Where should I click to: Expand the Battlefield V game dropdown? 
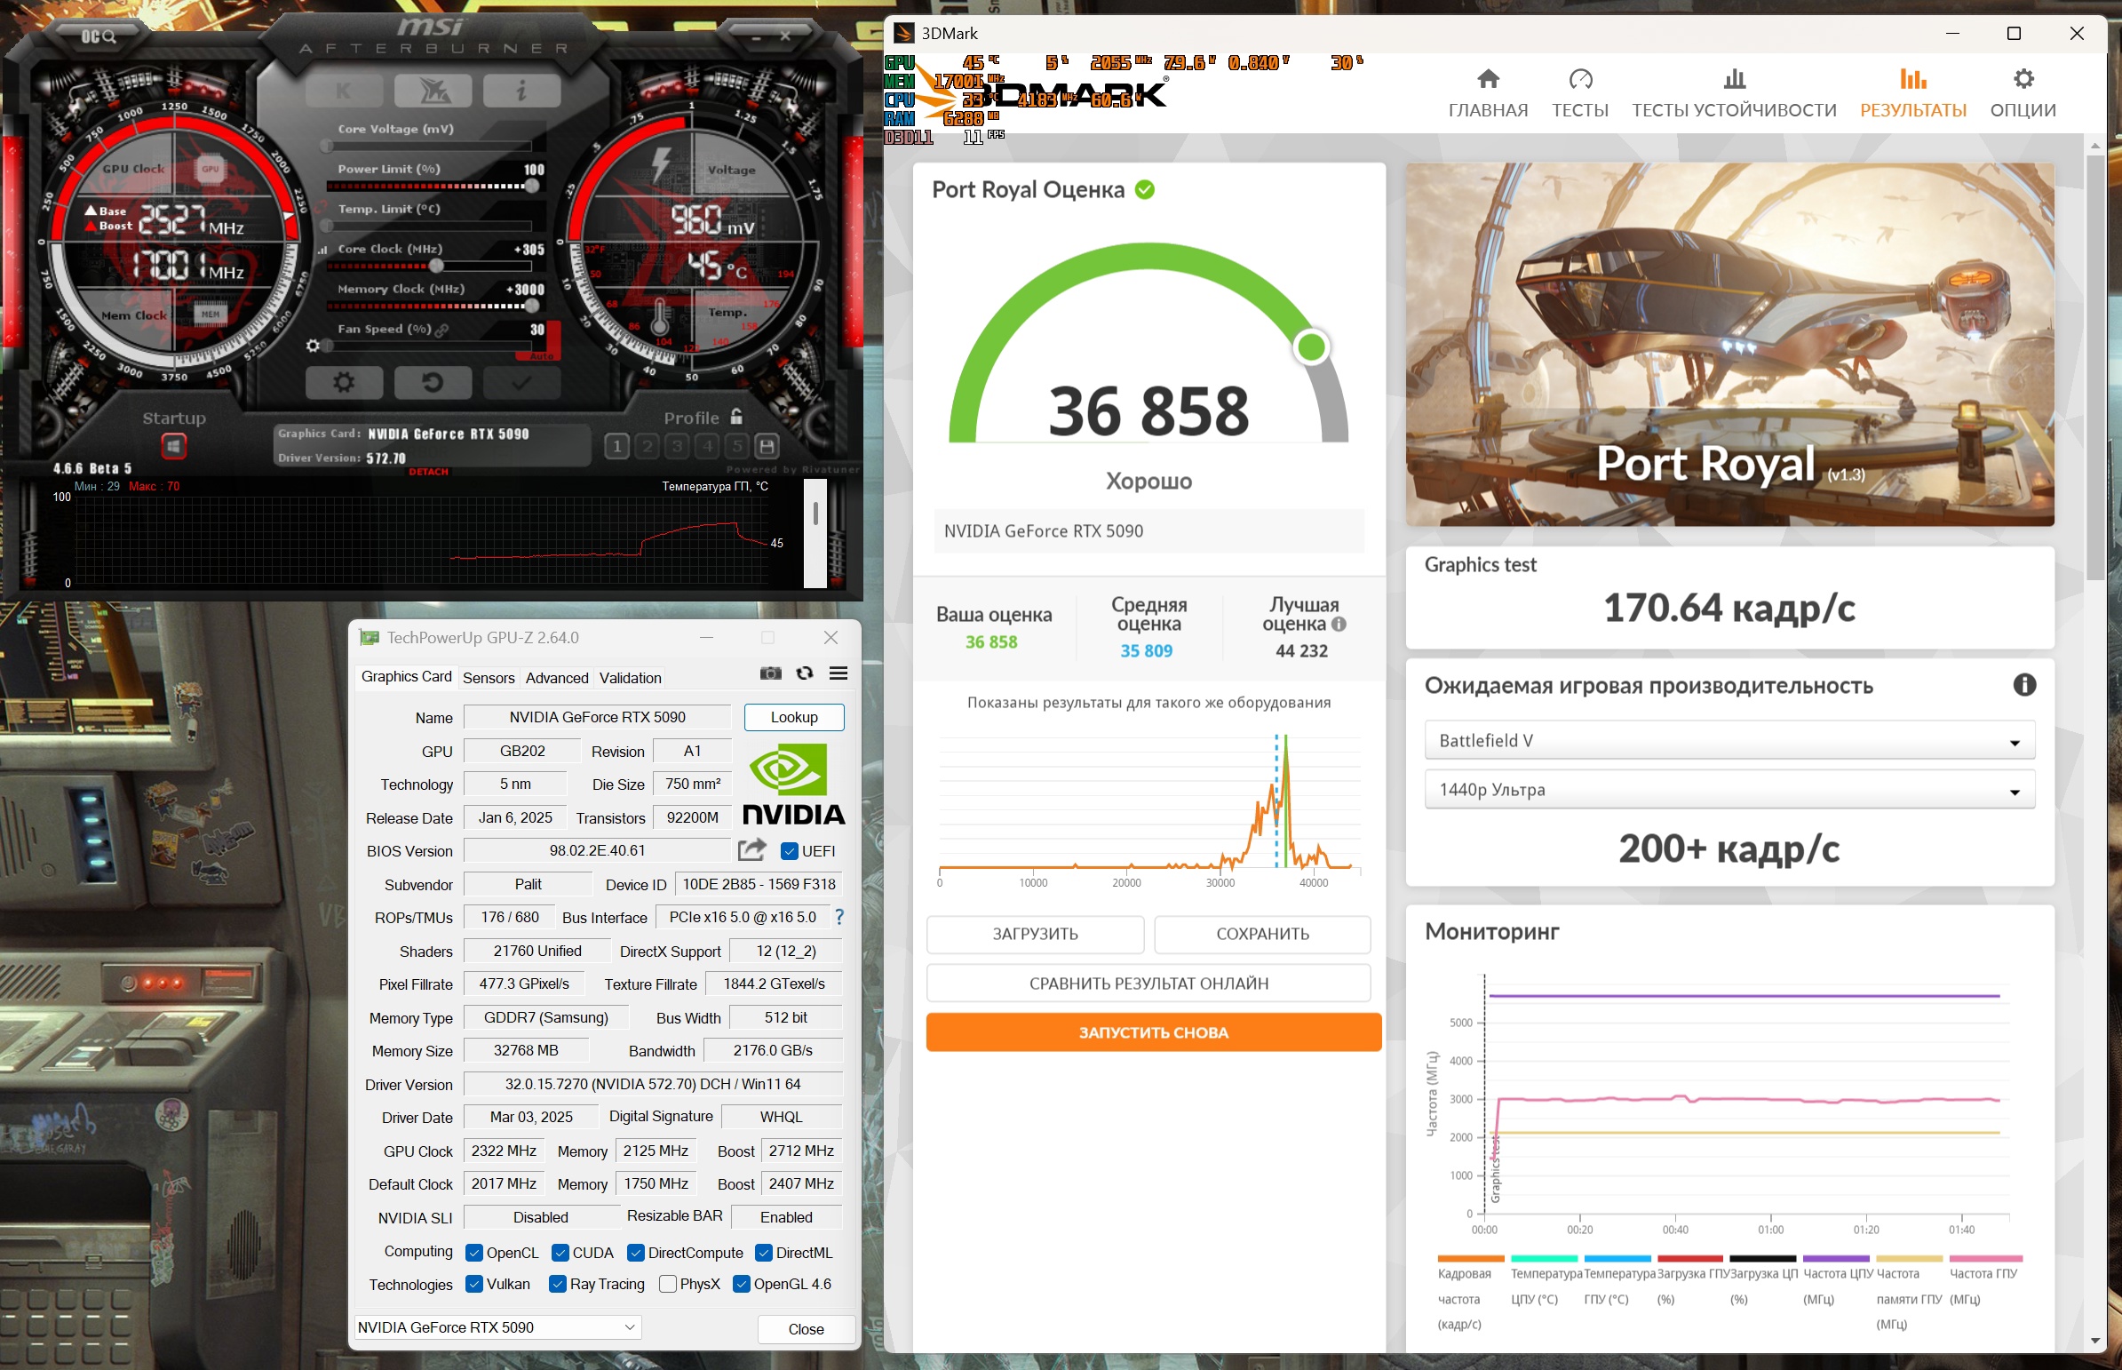click(x=1728, y=740)
